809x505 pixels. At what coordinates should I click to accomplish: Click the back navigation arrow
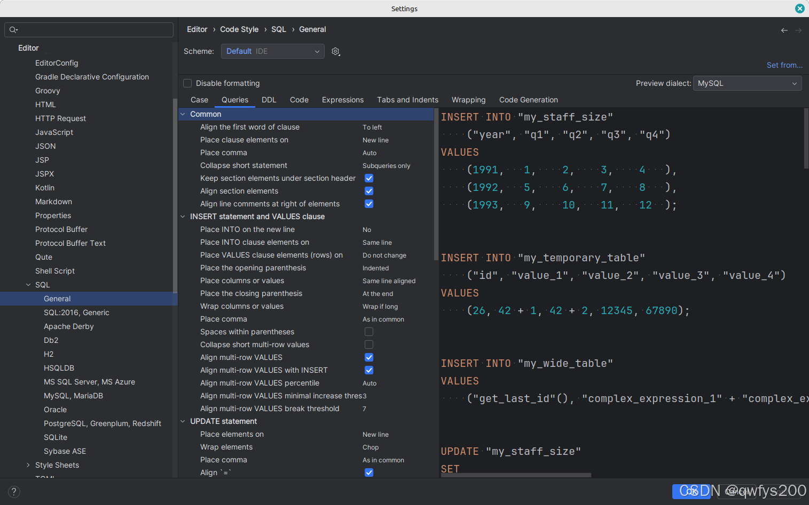point(784,30)
